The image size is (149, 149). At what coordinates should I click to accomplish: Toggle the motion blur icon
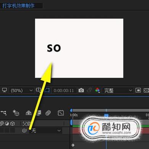click(x=48, y=113)
